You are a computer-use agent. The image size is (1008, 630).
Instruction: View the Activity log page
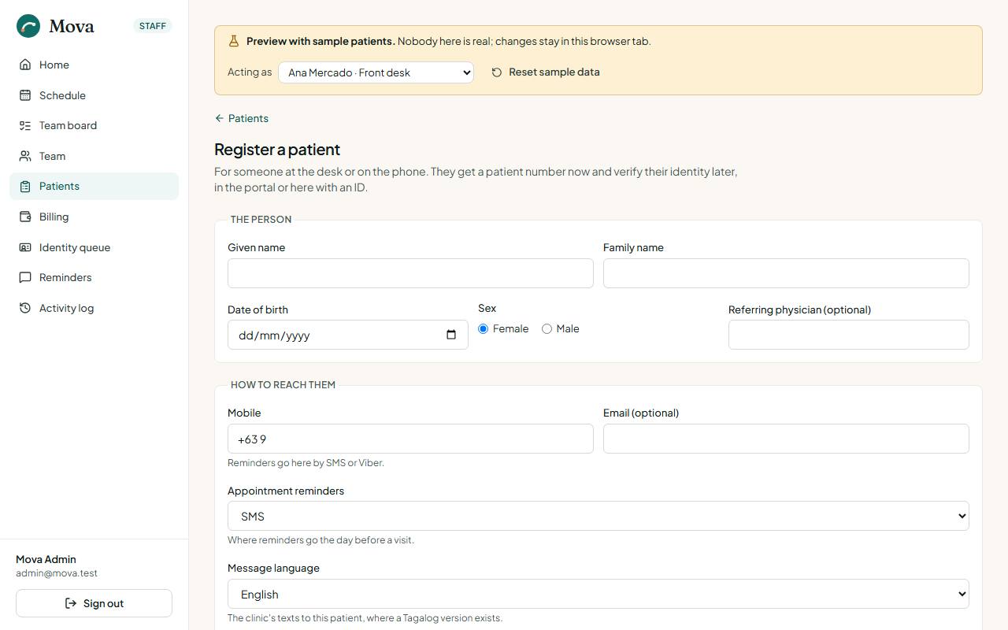[94, 308]
